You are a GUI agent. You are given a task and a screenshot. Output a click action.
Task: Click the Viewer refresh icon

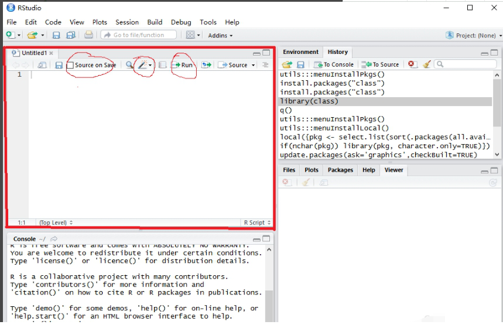point(492,183)
